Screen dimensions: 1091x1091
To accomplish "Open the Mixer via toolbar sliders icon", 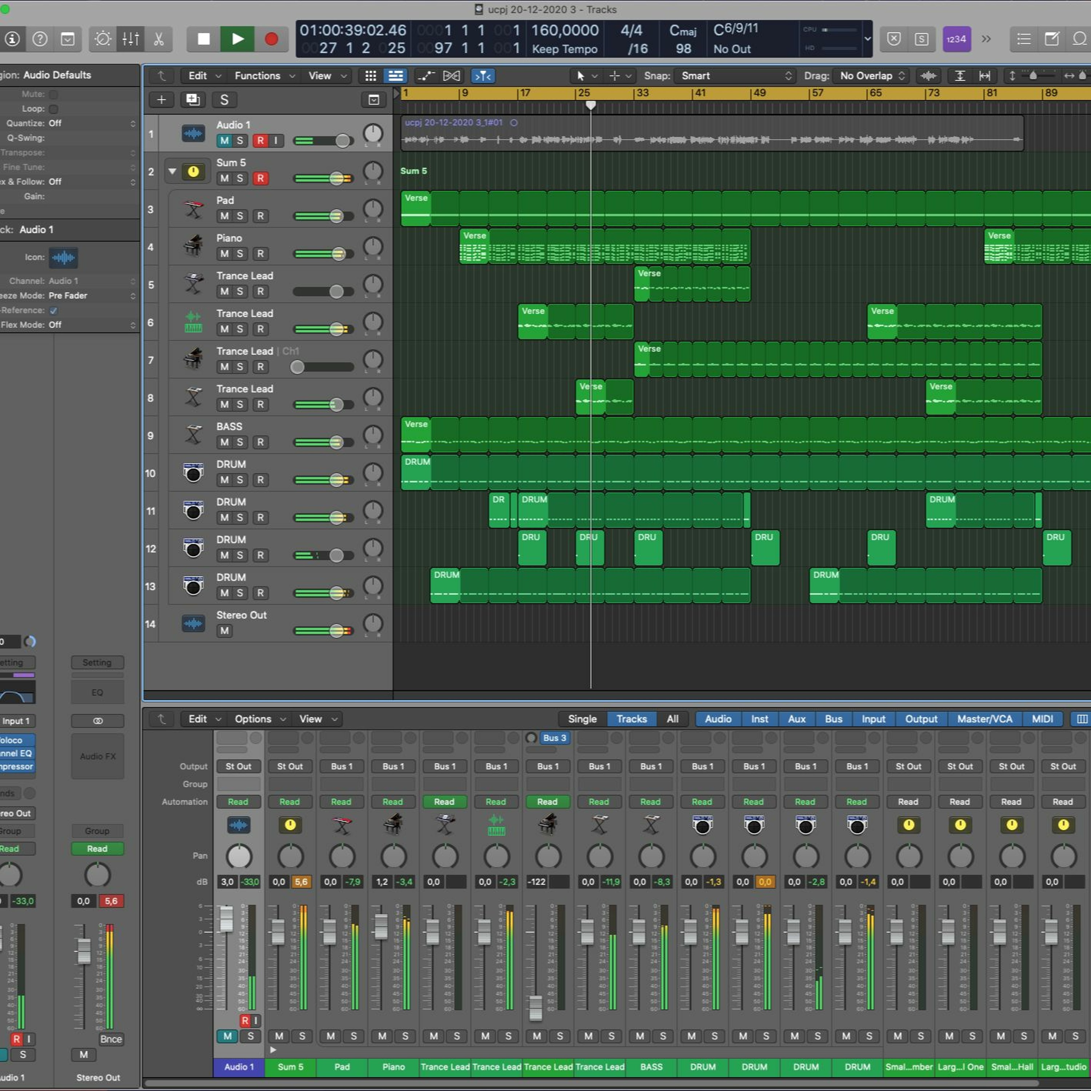I will 131,39.
